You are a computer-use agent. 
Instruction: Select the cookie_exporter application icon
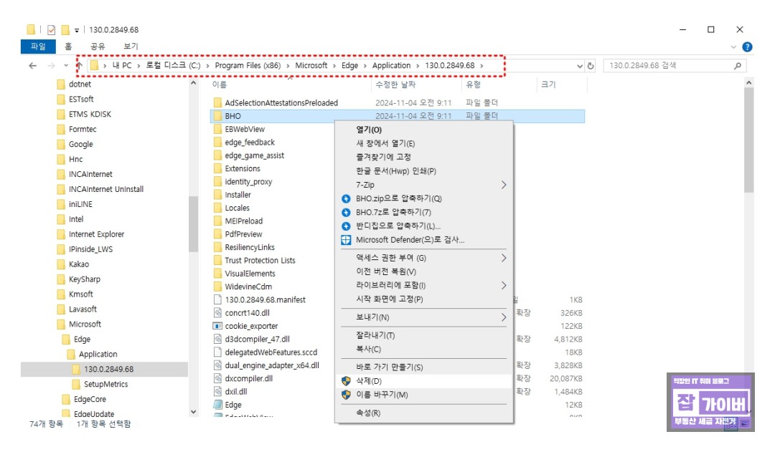click(x=217, y=326)
